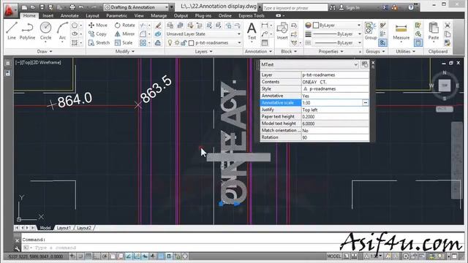Click the Undo arrow in quick access toolbar
The width and height of the screenshot is (468, 263).
tap(81, 7)
